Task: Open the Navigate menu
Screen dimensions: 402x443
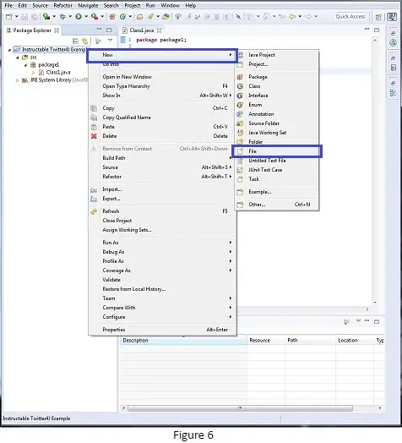Action: (88, 5)
